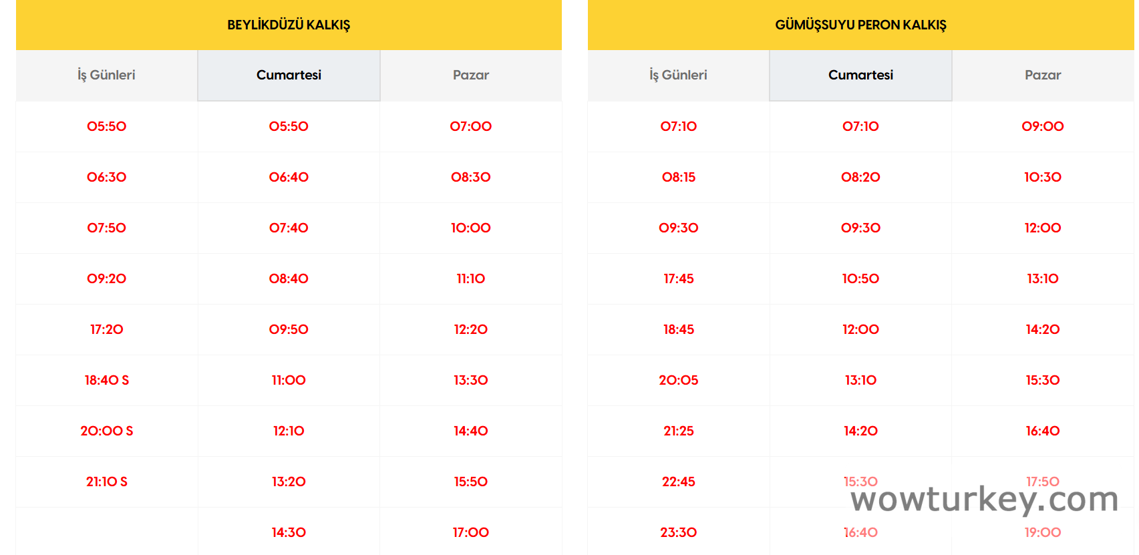Click the 20:00 S departure entry
The width and height of the screenshot is (1139, 555).
tap(106, 431)
